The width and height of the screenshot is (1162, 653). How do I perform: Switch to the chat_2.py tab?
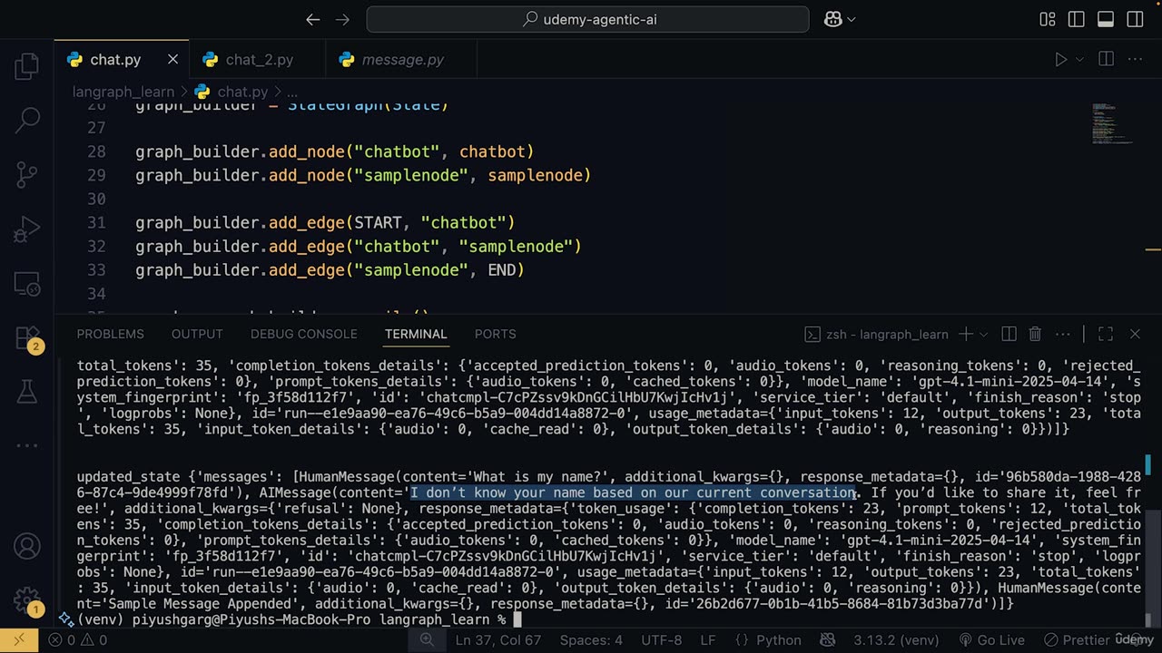pos(259,60)
